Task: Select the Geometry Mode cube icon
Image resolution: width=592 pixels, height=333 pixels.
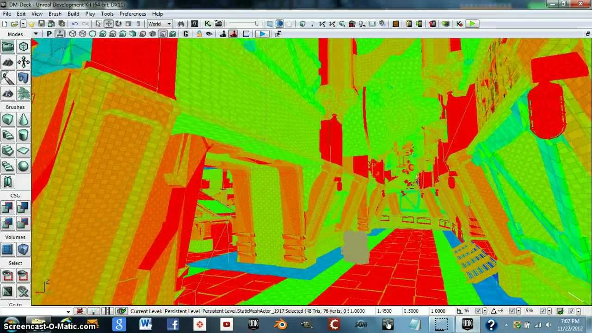Action: coord(23,46)
